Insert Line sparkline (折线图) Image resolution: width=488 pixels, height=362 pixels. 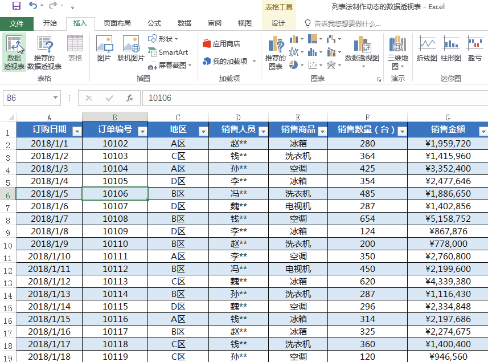tap(427, 48)
